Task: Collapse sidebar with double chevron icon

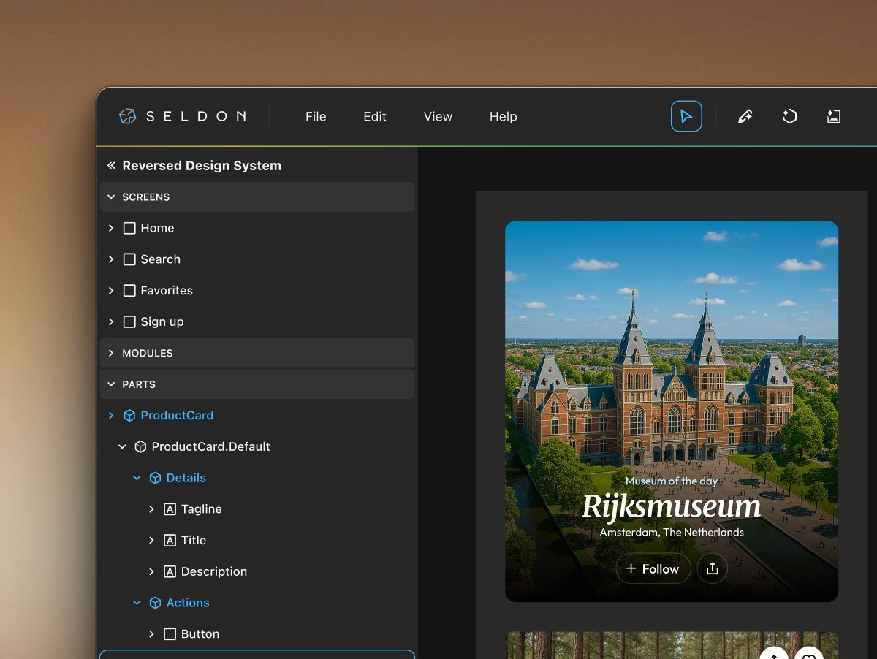Action: tap(111, 166)
